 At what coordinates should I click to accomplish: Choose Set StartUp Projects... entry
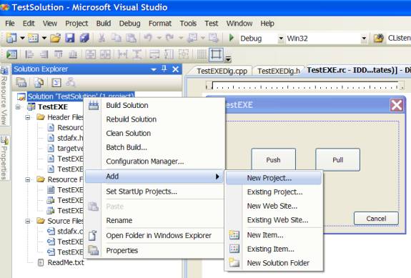pos(155,192)
